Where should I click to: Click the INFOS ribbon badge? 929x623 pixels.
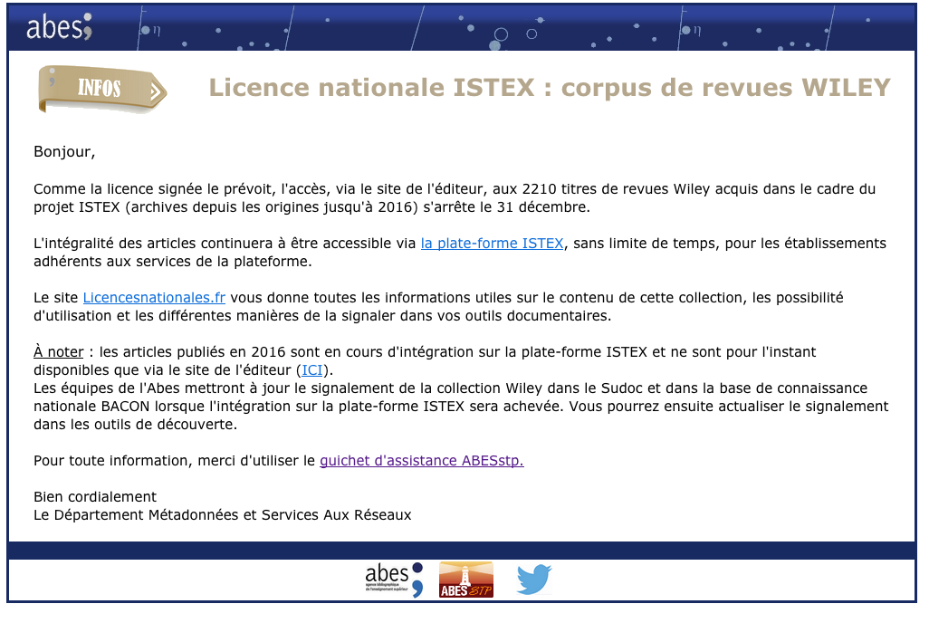[102, 89]
